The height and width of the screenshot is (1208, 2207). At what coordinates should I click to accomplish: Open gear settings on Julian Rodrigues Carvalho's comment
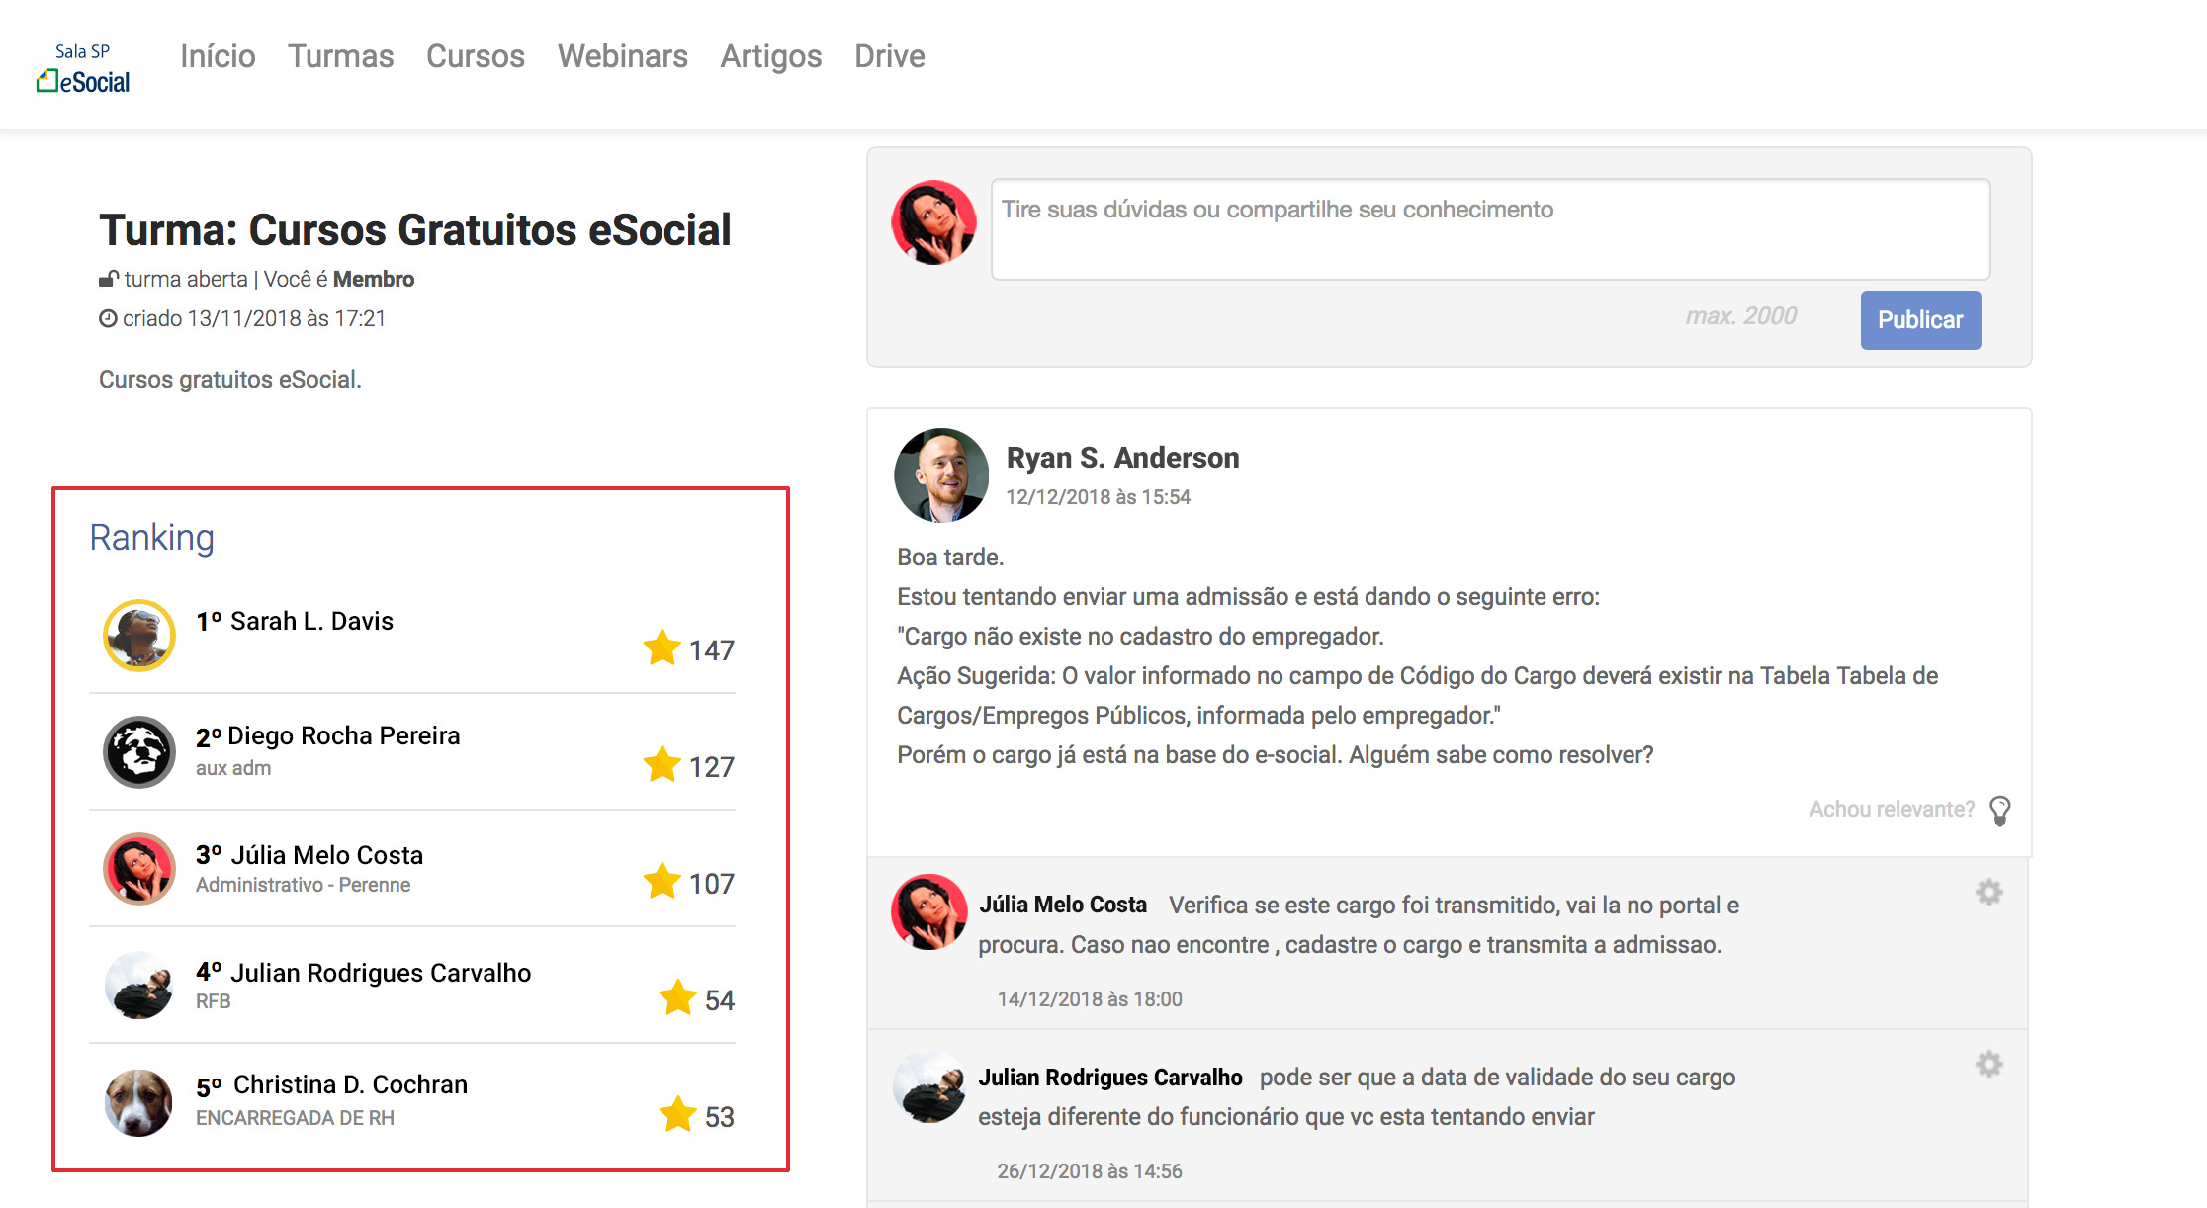1988,1065
